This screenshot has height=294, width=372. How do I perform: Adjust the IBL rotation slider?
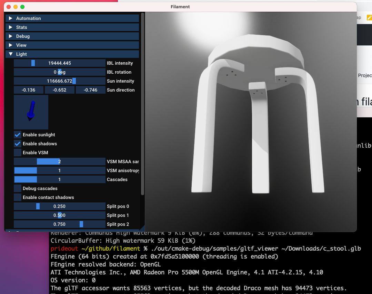[60, 72]
